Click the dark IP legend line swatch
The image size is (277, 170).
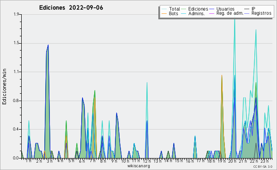247,9
